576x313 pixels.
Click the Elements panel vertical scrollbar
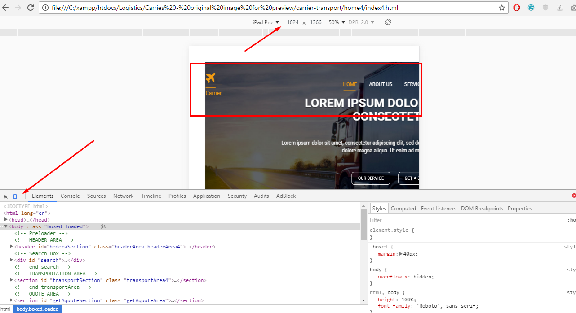(x=363, y=224)
